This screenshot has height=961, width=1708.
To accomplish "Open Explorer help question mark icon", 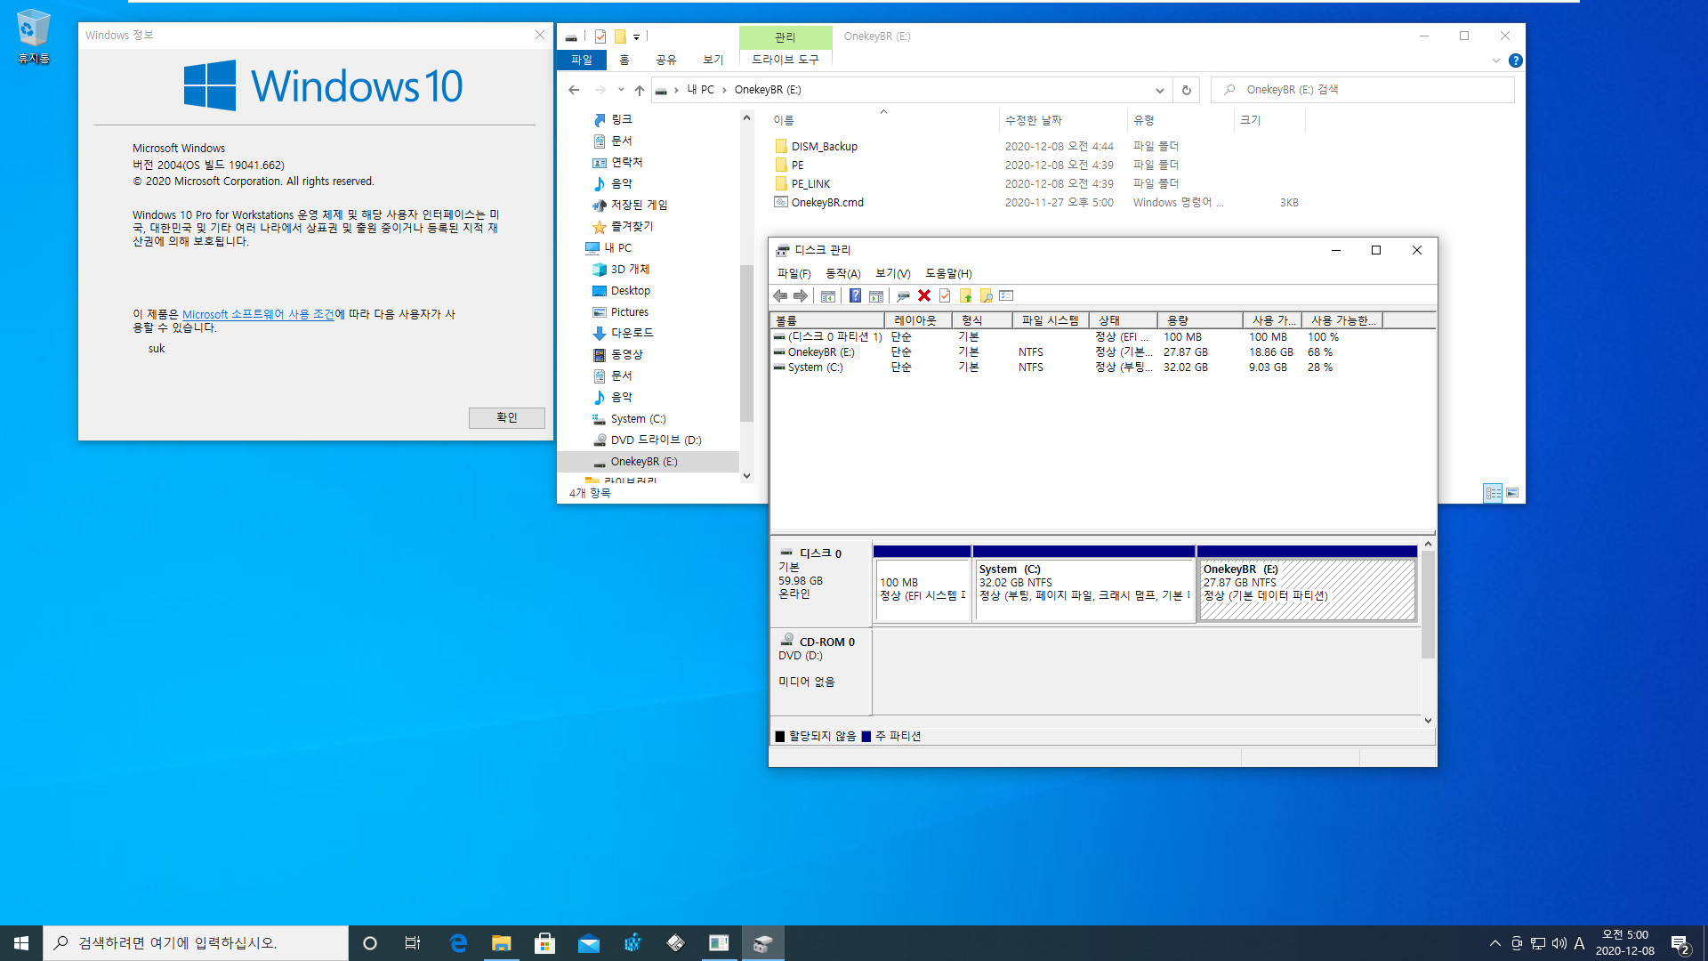I will point(1516,61).
